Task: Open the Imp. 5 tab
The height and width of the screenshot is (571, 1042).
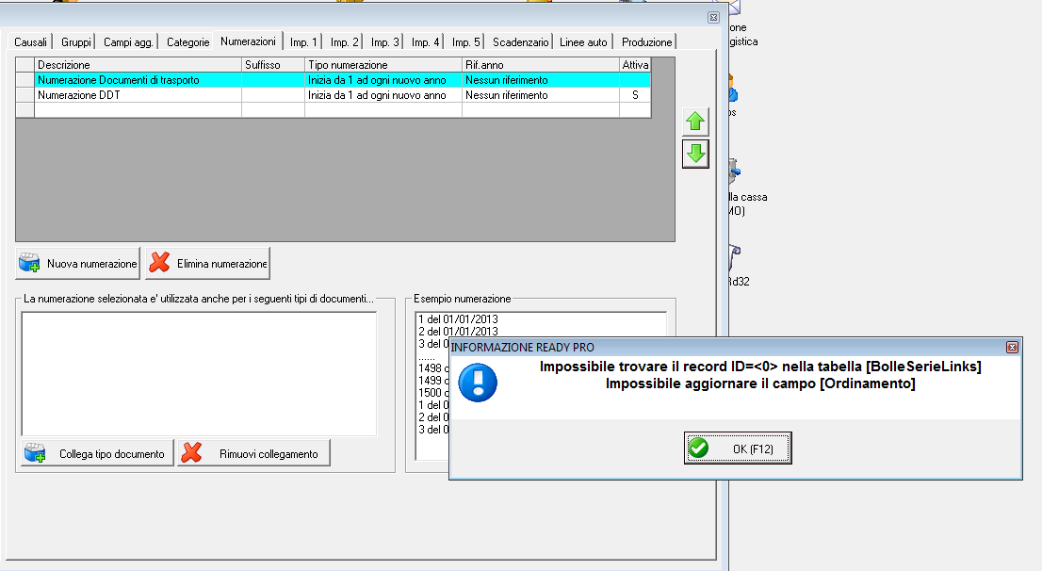Action: (x=465, y=41)
